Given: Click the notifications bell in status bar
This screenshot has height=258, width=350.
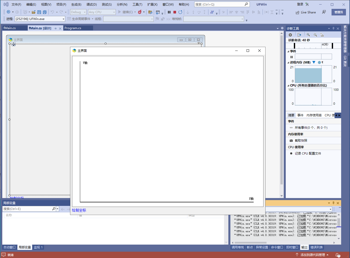Looking at the screenshot, I should [338, 255].
